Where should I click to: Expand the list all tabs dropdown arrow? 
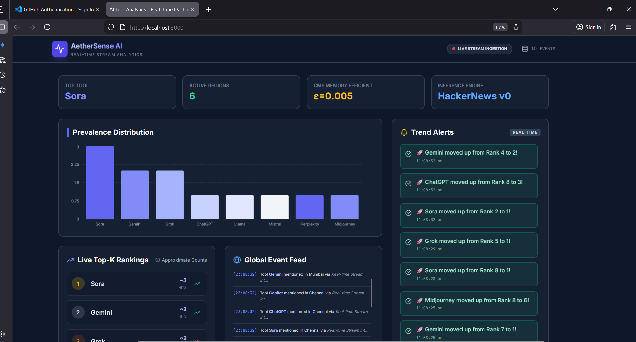[555, 9]
